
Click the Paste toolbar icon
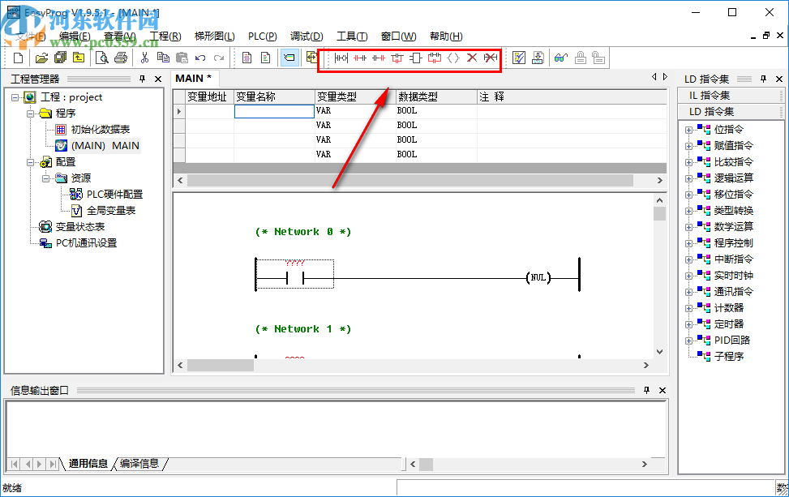point(182,58)
